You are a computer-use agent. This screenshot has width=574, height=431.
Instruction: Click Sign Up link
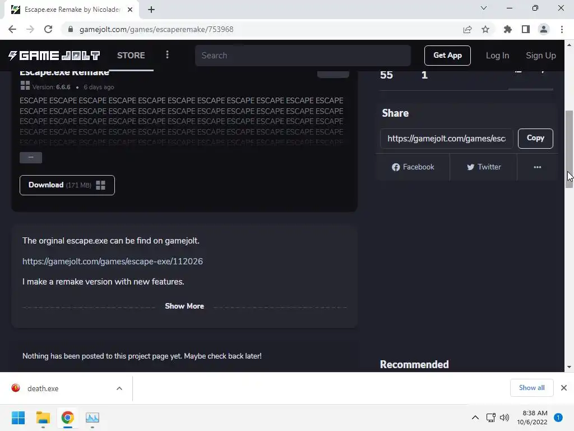point(541,56)
